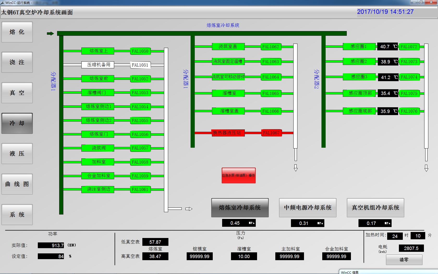Click the power setpoint value field
Viewport: 438px width, 274px height.
click(x=51, y=256)
